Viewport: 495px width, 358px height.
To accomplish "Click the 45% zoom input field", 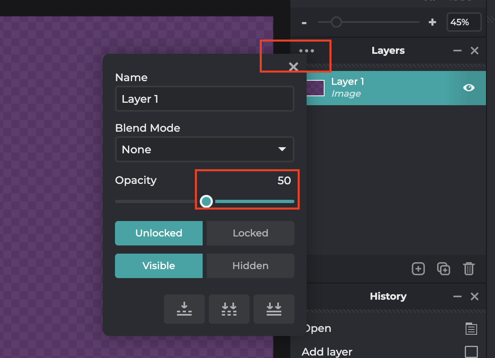I will [x=464, y=22].
